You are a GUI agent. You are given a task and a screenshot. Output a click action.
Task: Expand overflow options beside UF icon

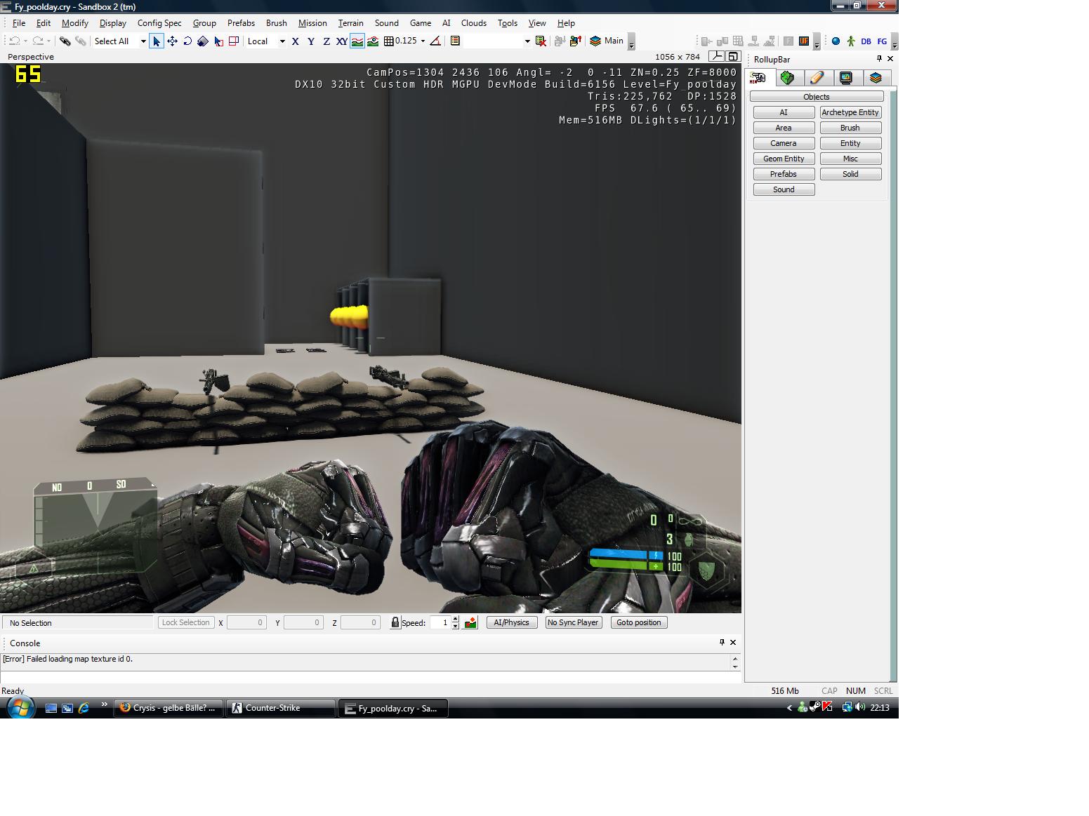tap(817, 42)
